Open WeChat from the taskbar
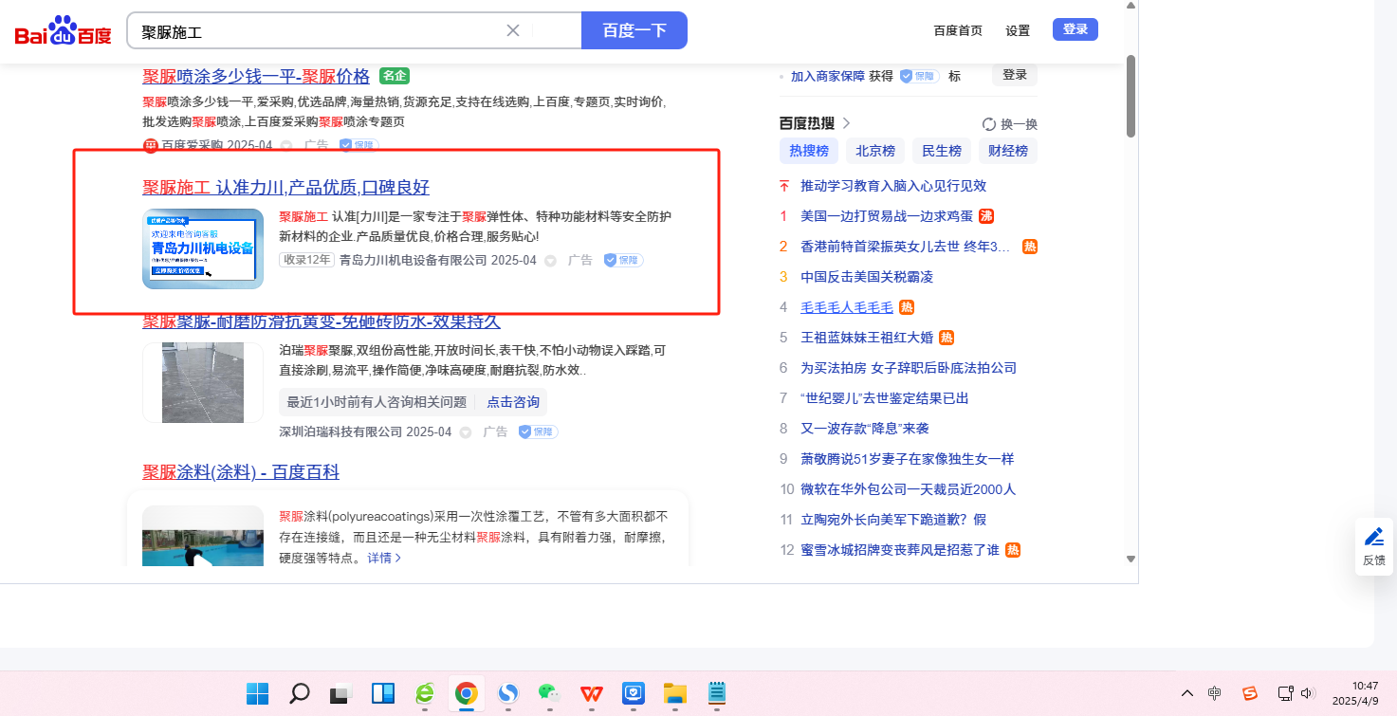1397x716 pixels. pos(549,694)
